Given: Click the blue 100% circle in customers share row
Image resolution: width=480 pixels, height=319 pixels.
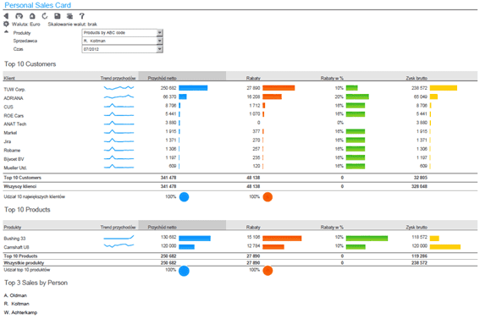Looking at the screenshot, I should 184,197.
